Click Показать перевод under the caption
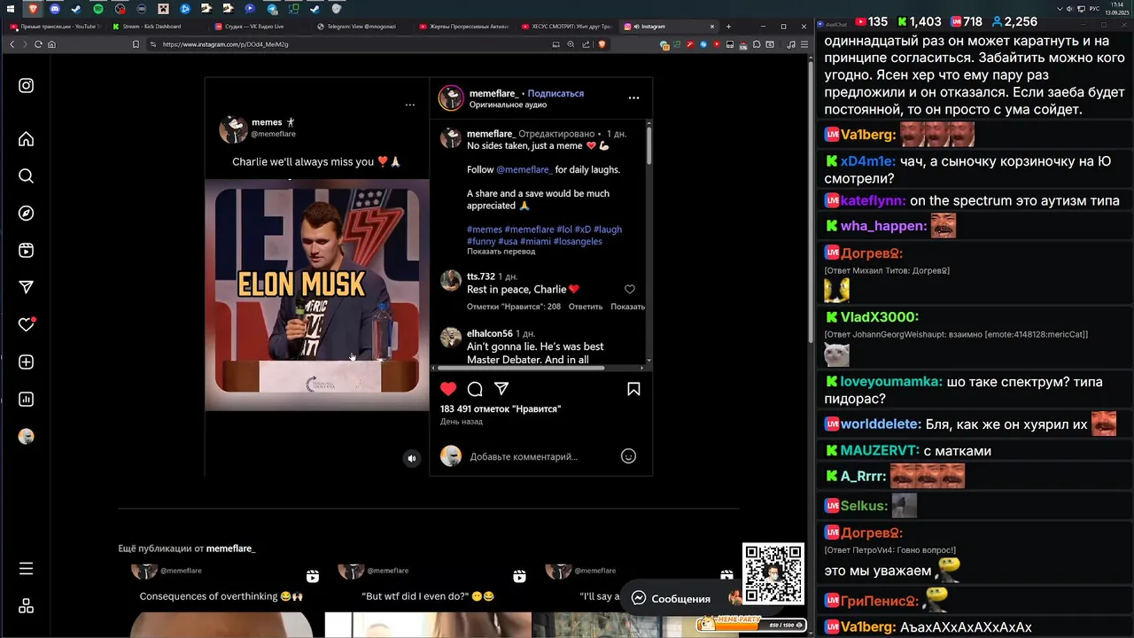 tap(501, 252)
